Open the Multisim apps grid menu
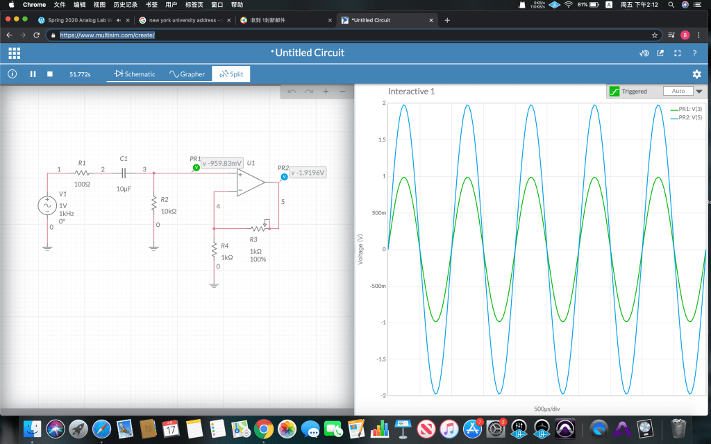 14,53
